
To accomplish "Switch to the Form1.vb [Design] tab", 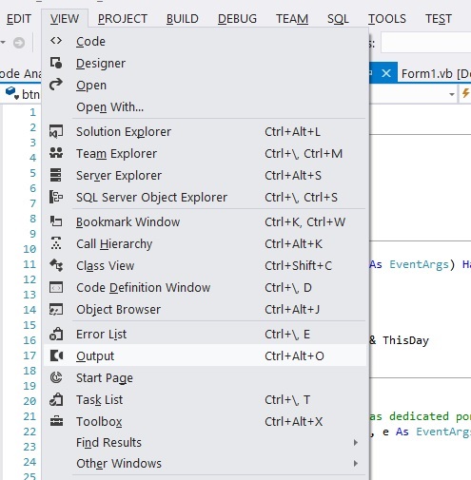I will pyautogui.click(x=436, y=73).
